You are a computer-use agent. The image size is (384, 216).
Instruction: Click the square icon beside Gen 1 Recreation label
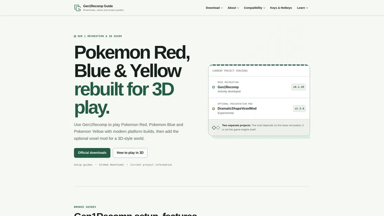(x=75, y=36)
